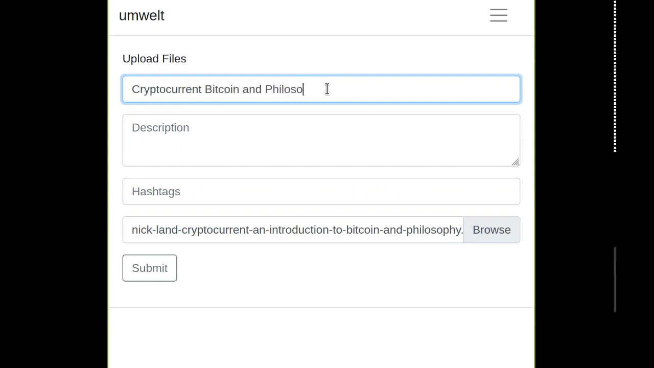Focus the title field containing Cryptocurrent text

click(x=321, y=89)
